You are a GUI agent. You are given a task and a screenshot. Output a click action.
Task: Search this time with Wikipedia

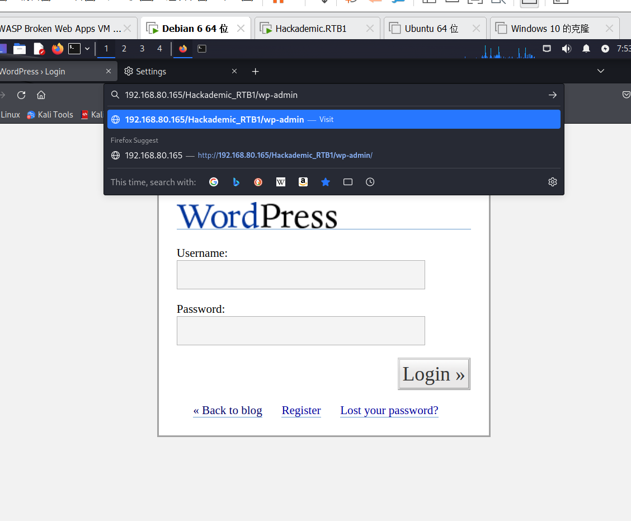tap(281, 182)
